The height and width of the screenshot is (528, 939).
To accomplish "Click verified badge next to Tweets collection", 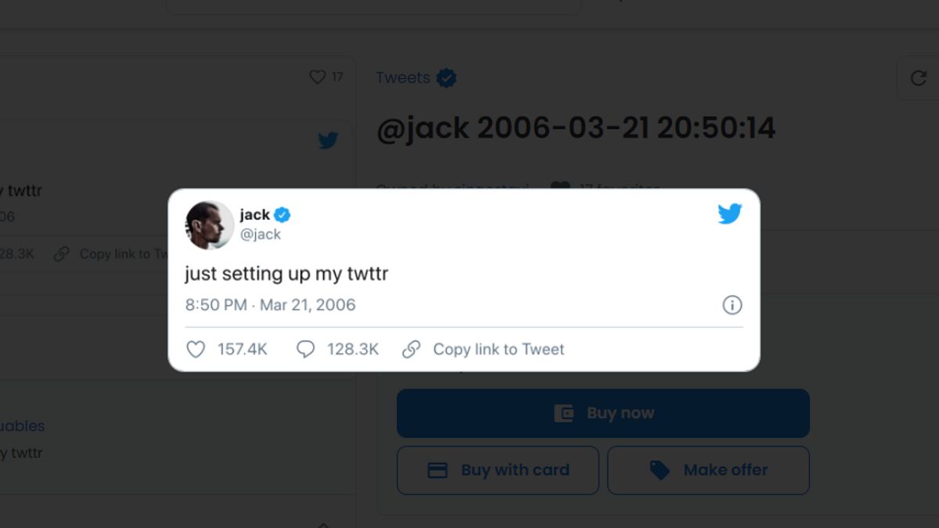I will (447, 78).
